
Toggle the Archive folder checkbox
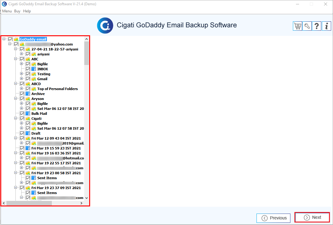tap(22, 94)
